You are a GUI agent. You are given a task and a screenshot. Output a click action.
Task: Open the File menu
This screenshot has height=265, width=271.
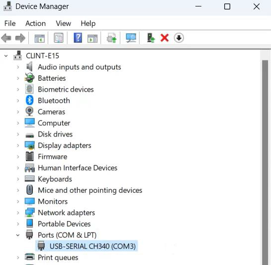coord(10,23)
